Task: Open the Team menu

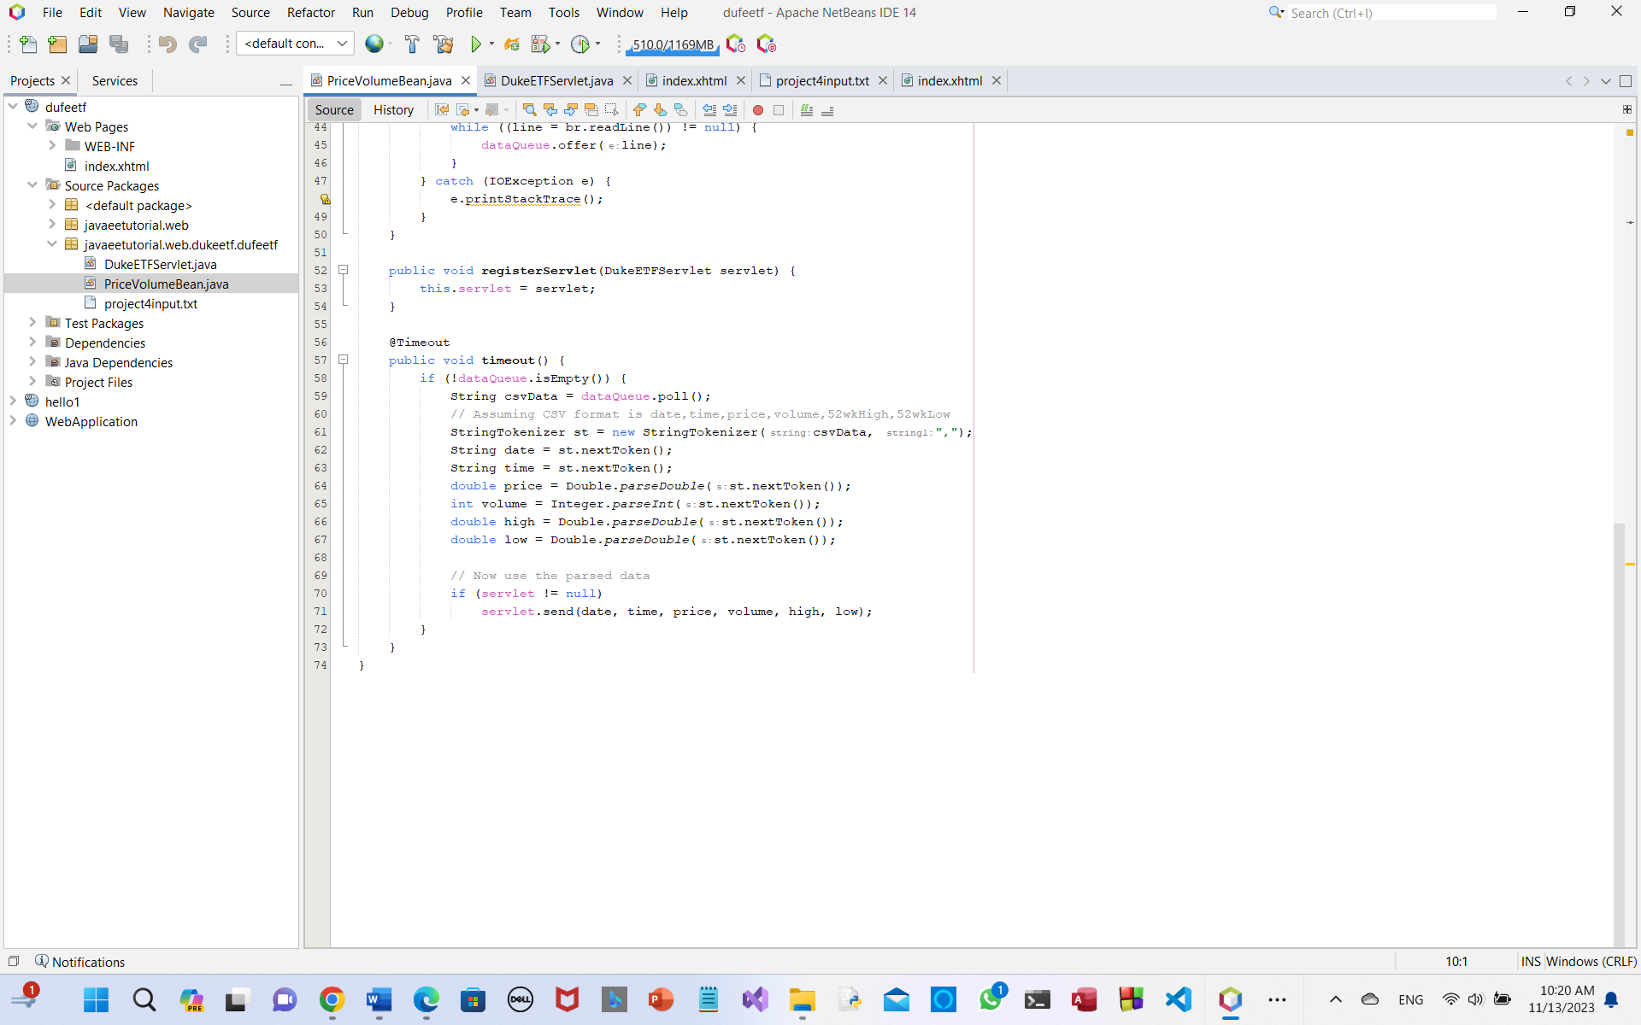Action: 515,12
